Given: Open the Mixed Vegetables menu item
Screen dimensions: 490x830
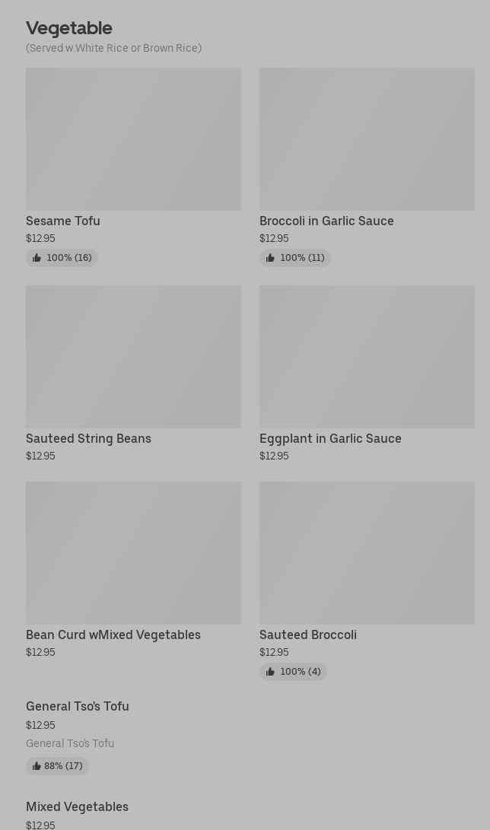Looking at the screenshot, I should pos(77,807).
